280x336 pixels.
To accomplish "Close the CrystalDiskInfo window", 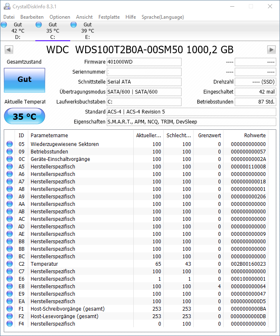I will click(270, 6).
